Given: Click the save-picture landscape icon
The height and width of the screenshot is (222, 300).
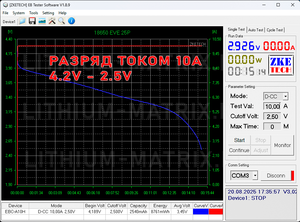Looking at the screenshot, I should tap(42, 21).
